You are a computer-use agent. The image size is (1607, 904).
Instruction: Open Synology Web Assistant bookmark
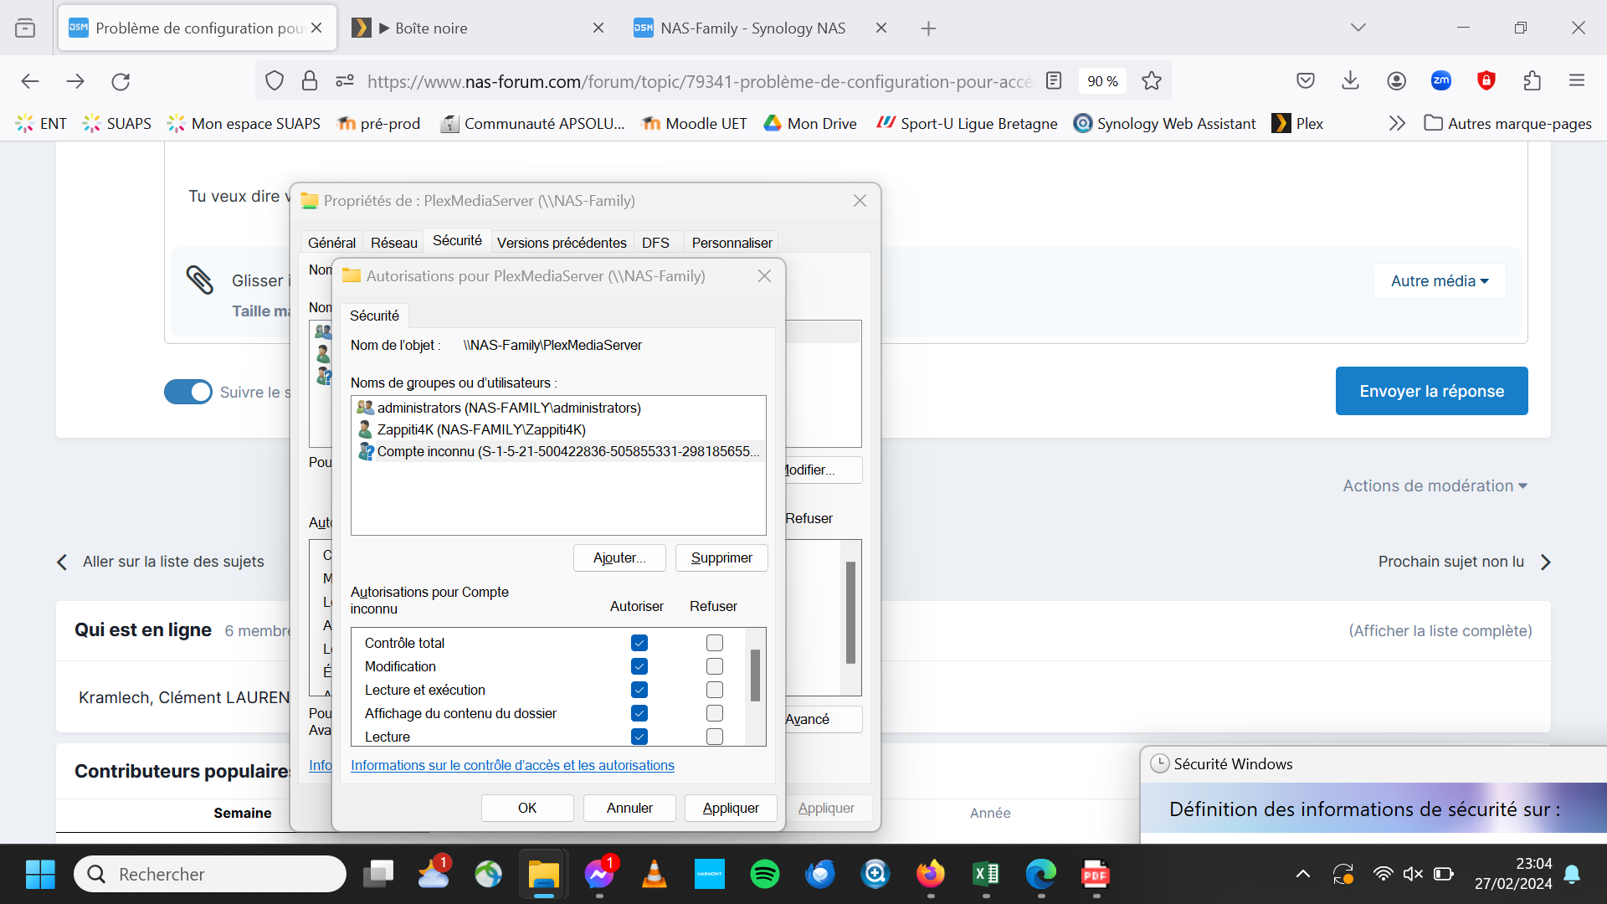(x=1165, y=124)
